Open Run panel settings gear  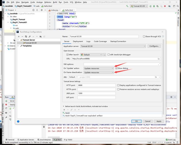(x=171, y=97)
